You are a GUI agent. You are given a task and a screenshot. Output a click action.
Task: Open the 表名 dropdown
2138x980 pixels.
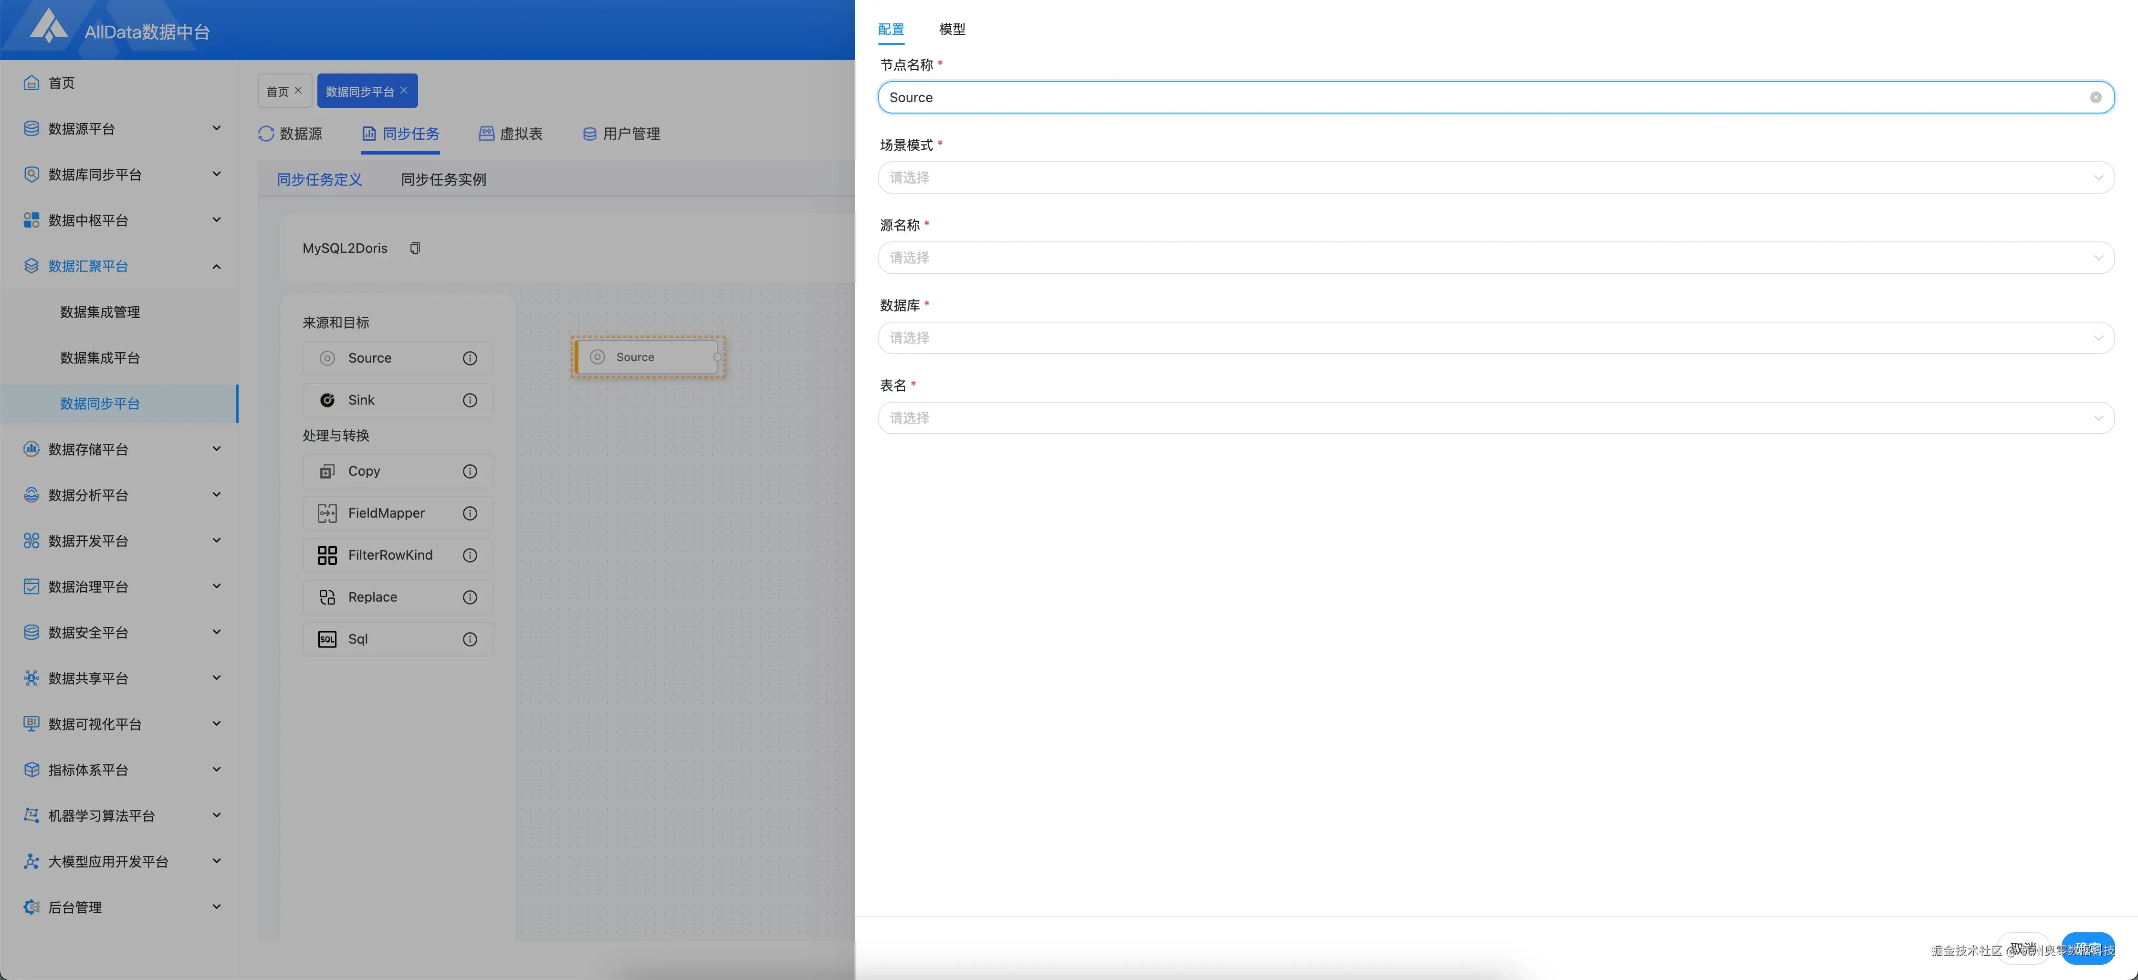pos(1495,418)
